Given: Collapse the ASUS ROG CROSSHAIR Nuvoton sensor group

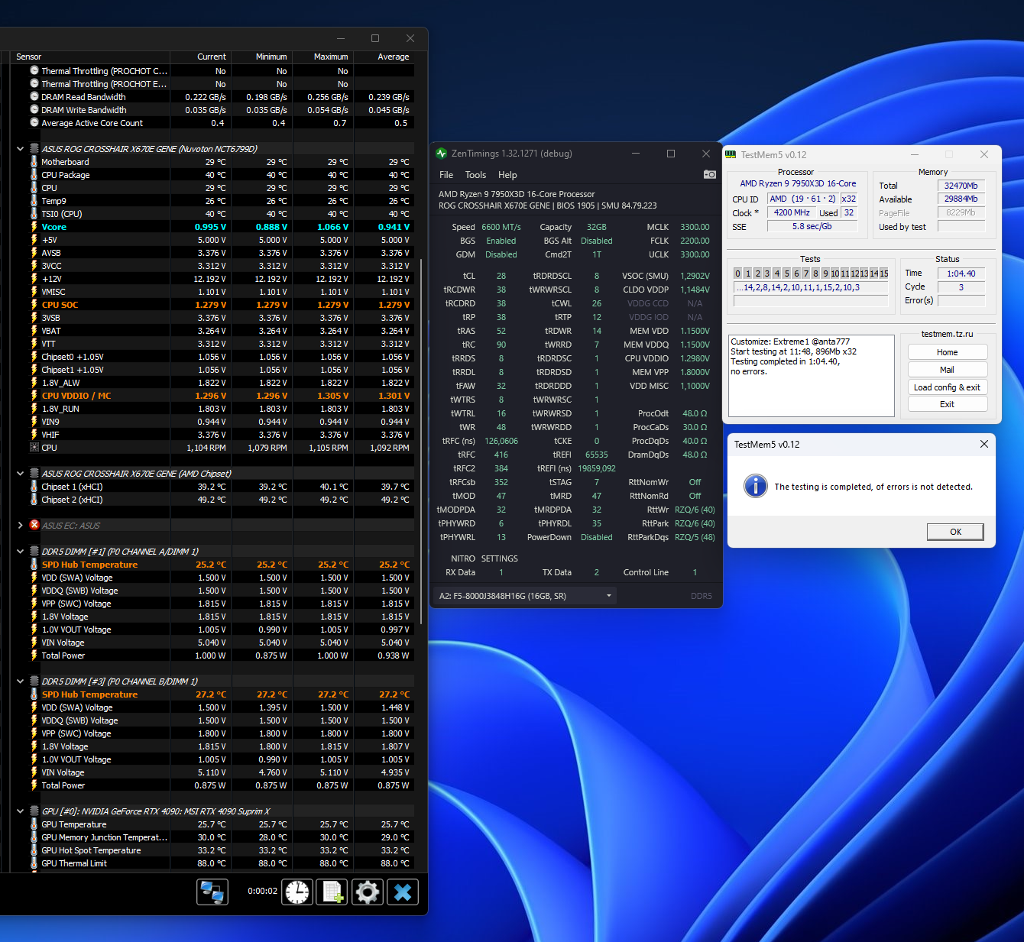Looking at the screenshot, I should coord(20,149).
